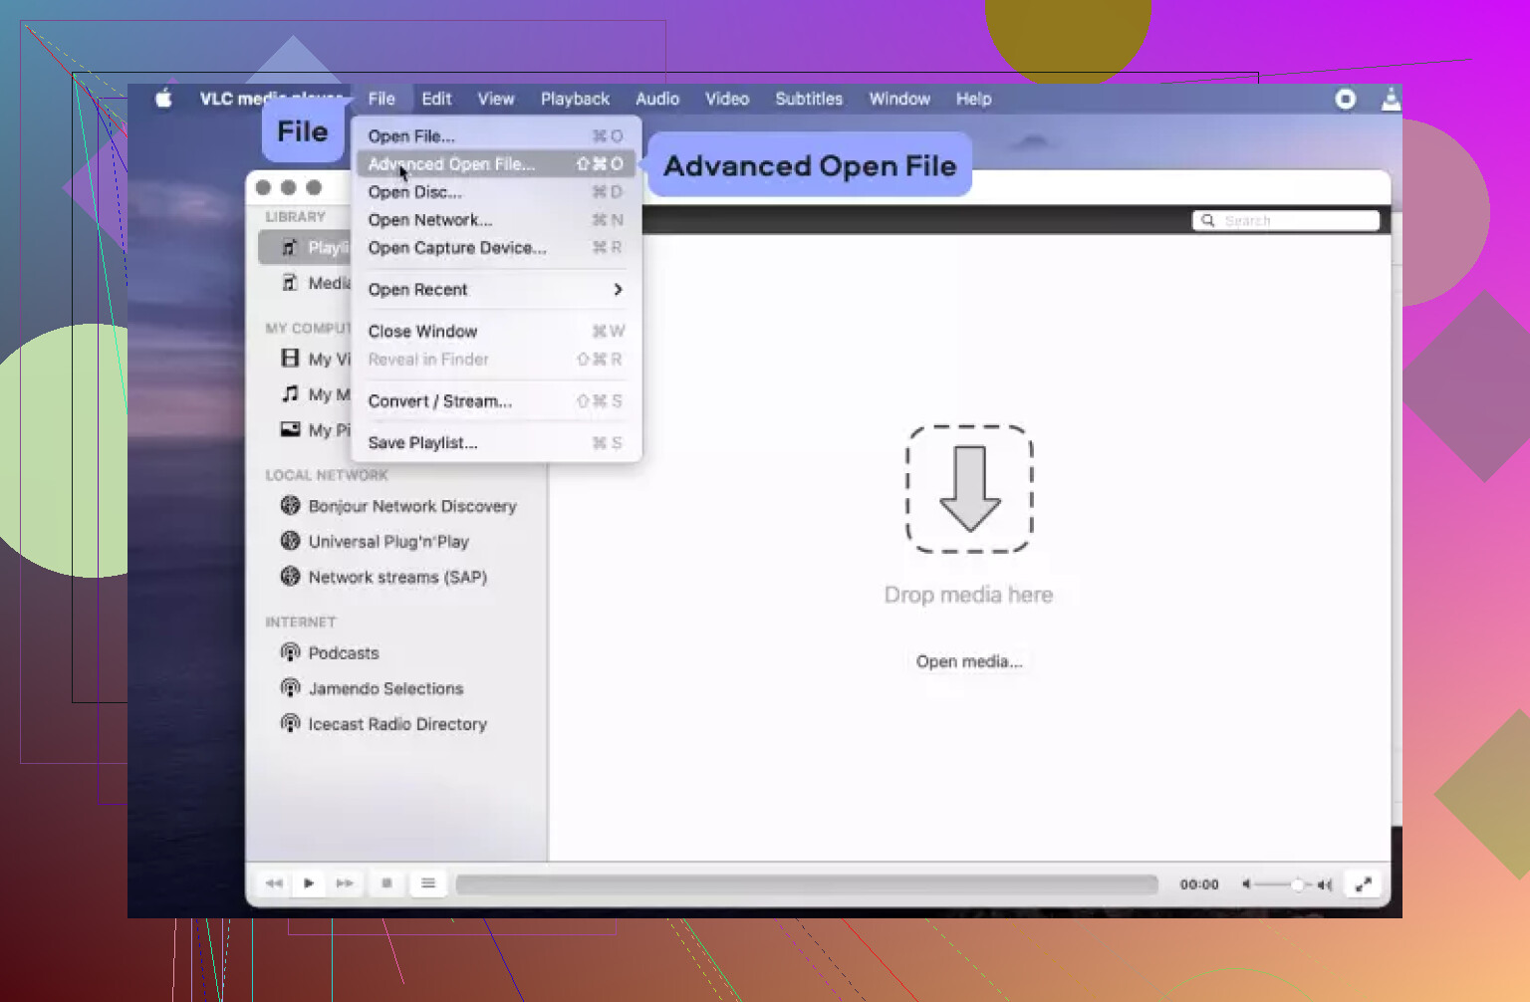Click the playlist search field
1530x1002 pixels.
(1286, 220)
